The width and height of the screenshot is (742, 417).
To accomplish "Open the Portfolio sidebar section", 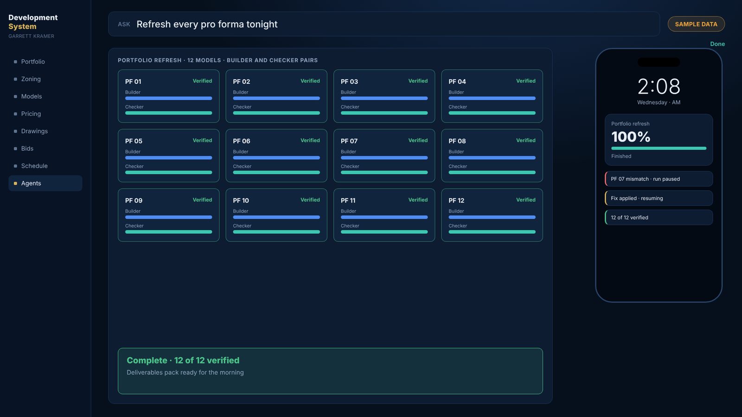I will point(45,62).
